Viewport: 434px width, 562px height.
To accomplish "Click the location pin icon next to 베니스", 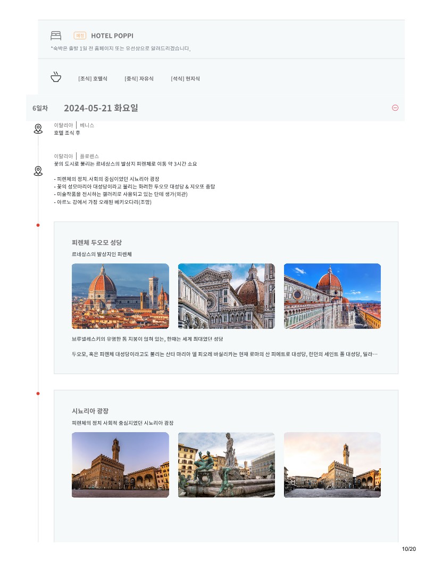I will pyautogui.click(x=38, y=129).
